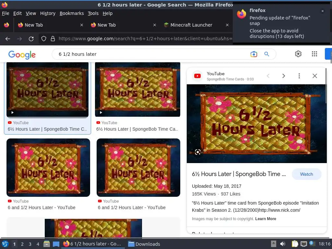Open the Tools menu
The width and height of the screenshot is (332, 249).
pos(93,13)
